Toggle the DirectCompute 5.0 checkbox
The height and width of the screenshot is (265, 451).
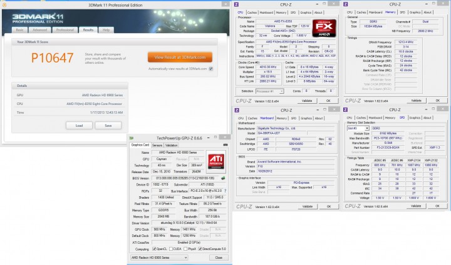pyautogui.click(x=200, y=249)
